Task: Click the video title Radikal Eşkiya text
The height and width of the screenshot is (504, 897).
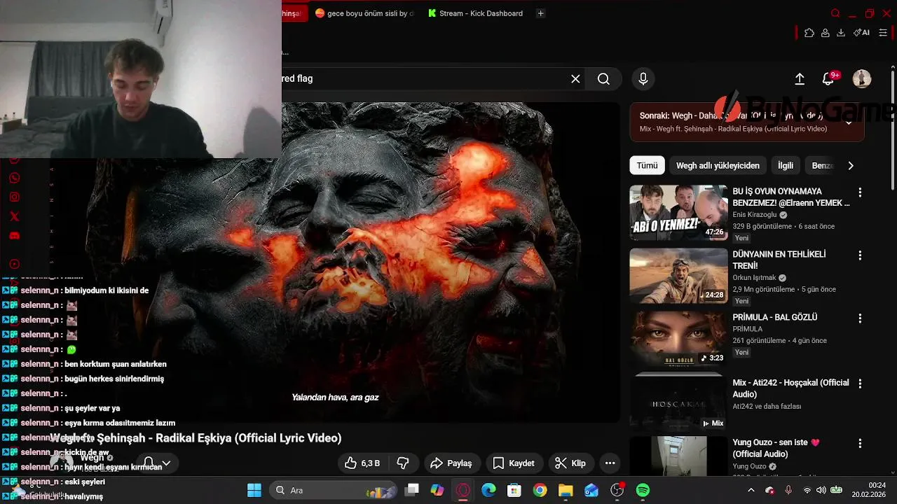Action: pyautogui.click(x=195, y=438)
